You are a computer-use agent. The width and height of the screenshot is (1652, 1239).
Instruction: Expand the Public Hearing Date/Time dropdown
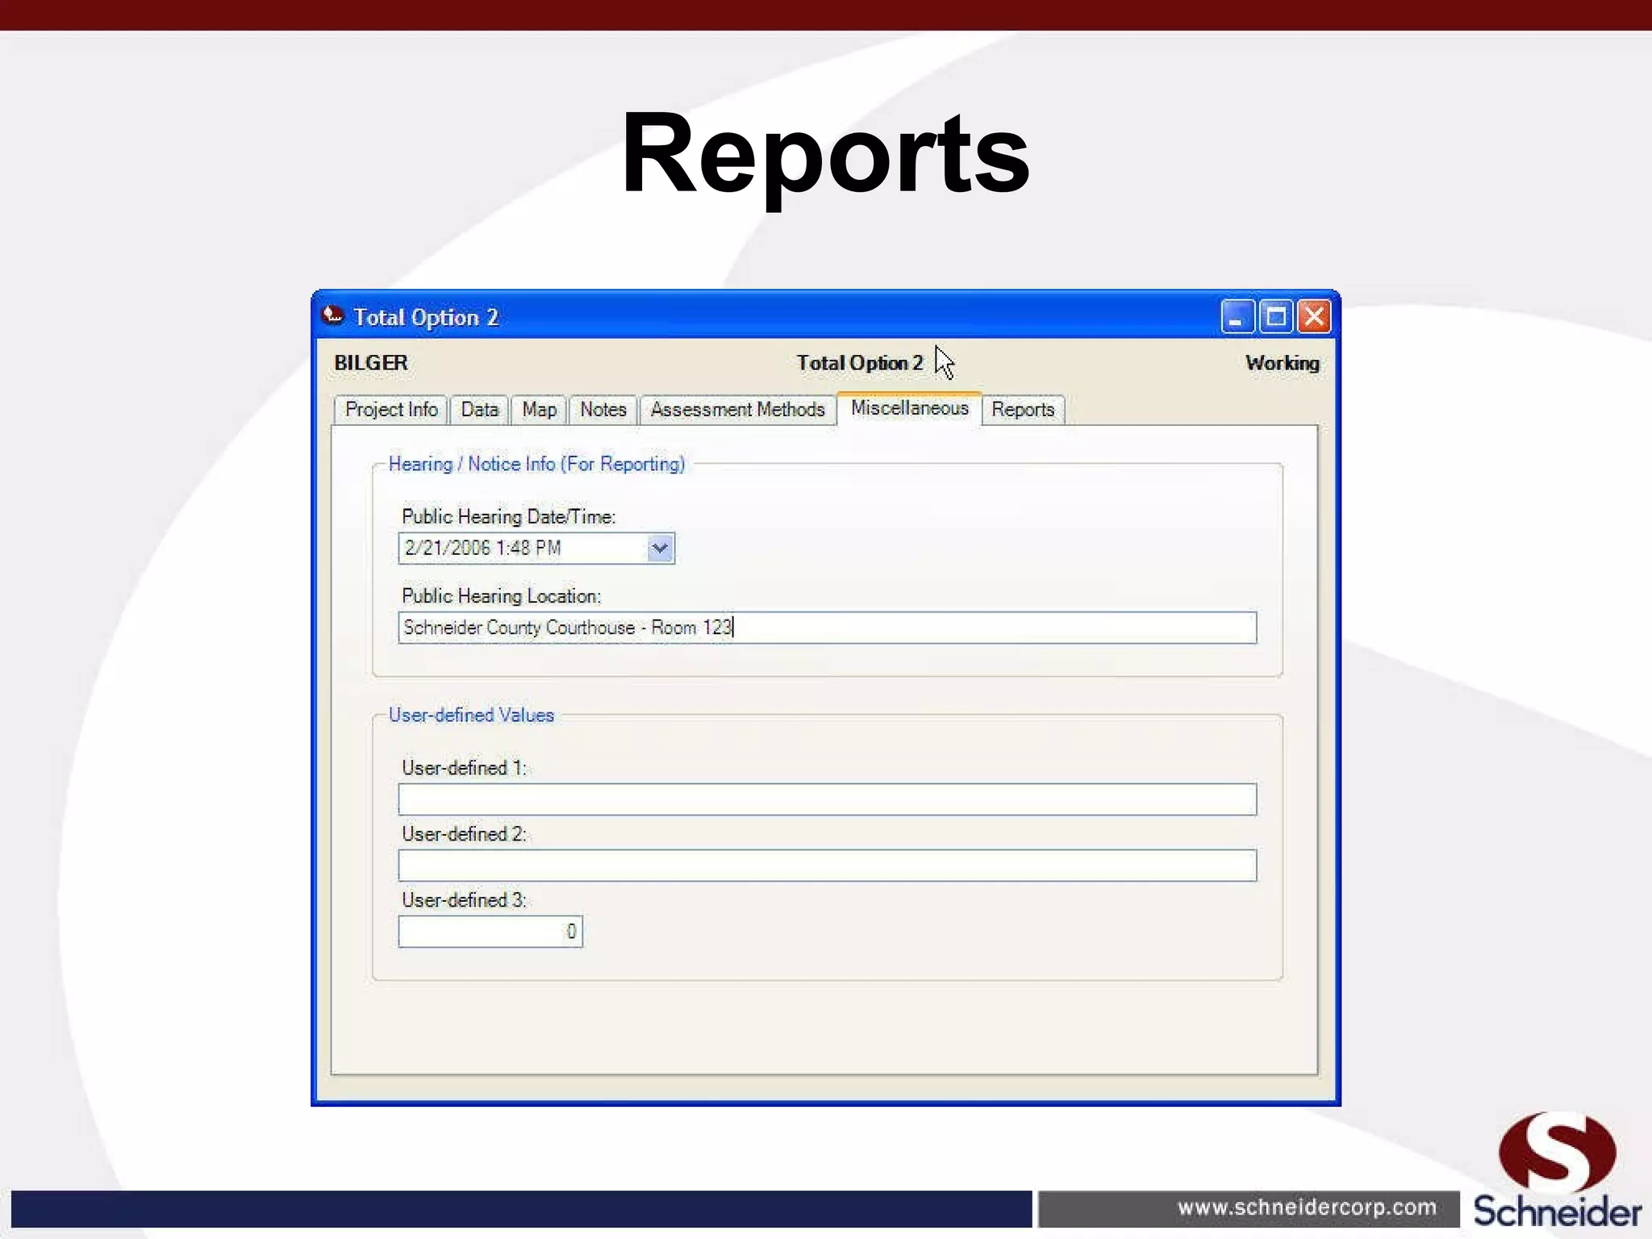[660, 549]
